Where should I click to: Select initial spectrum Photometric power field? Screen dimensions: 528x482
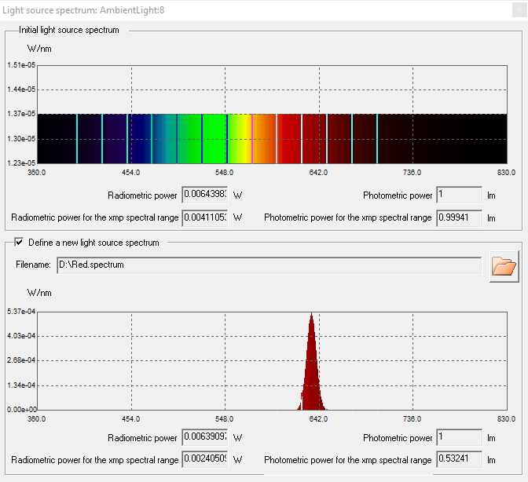point(460,195)
